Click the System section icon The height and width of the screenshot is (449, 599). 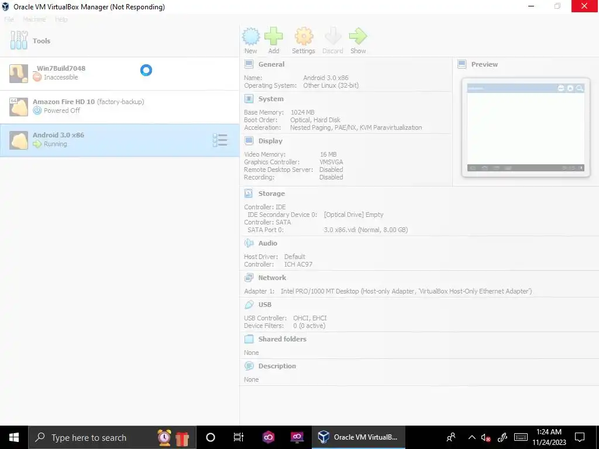tap(249, 99)
